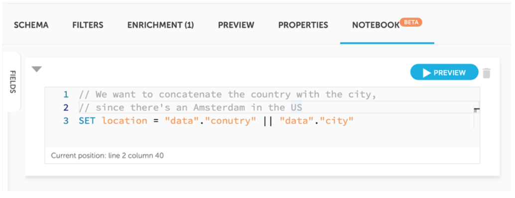Switch to the FILTERS tab
515x198 pixels.
(x=88, y=25)
